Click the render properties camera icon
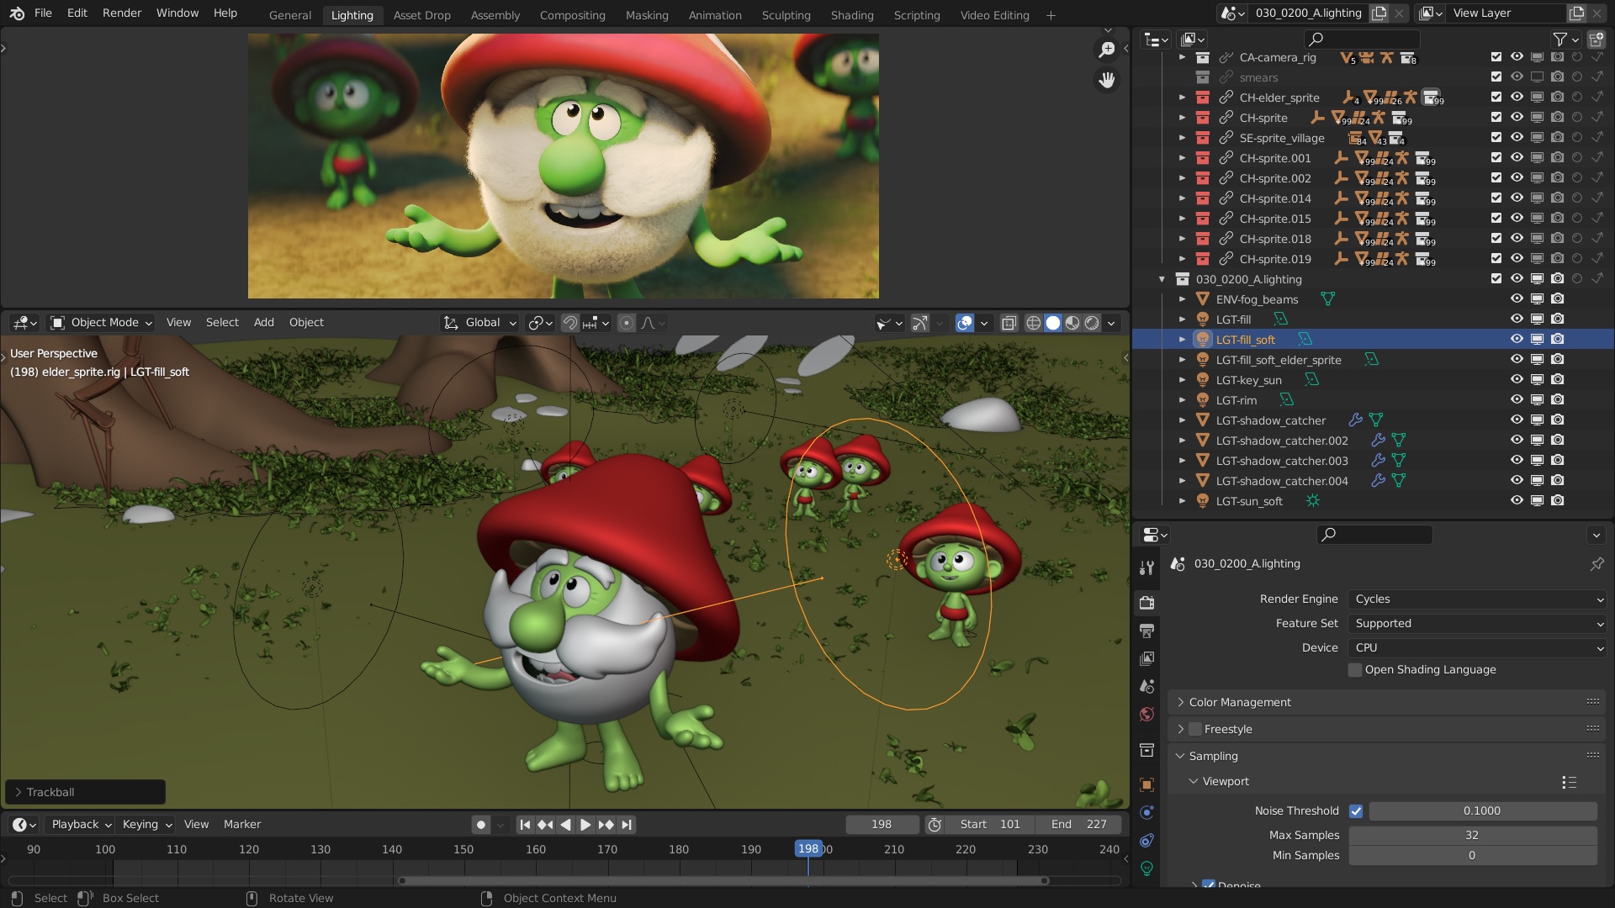Viewport: 1615px width, 908px height. (1148, 602)
